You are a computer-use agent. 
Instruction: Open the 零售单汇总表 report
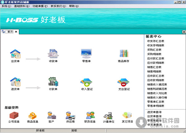156,102
